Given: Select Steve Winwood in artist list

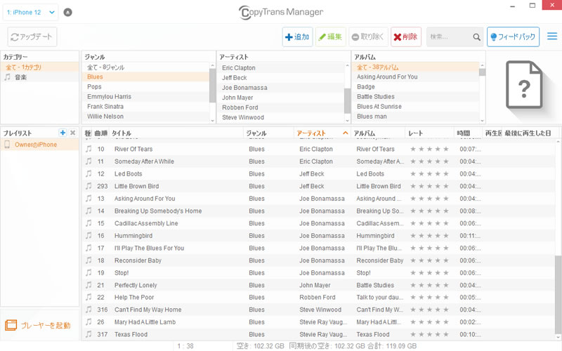Looking at the screenshot, I should (x=281, y=117).
